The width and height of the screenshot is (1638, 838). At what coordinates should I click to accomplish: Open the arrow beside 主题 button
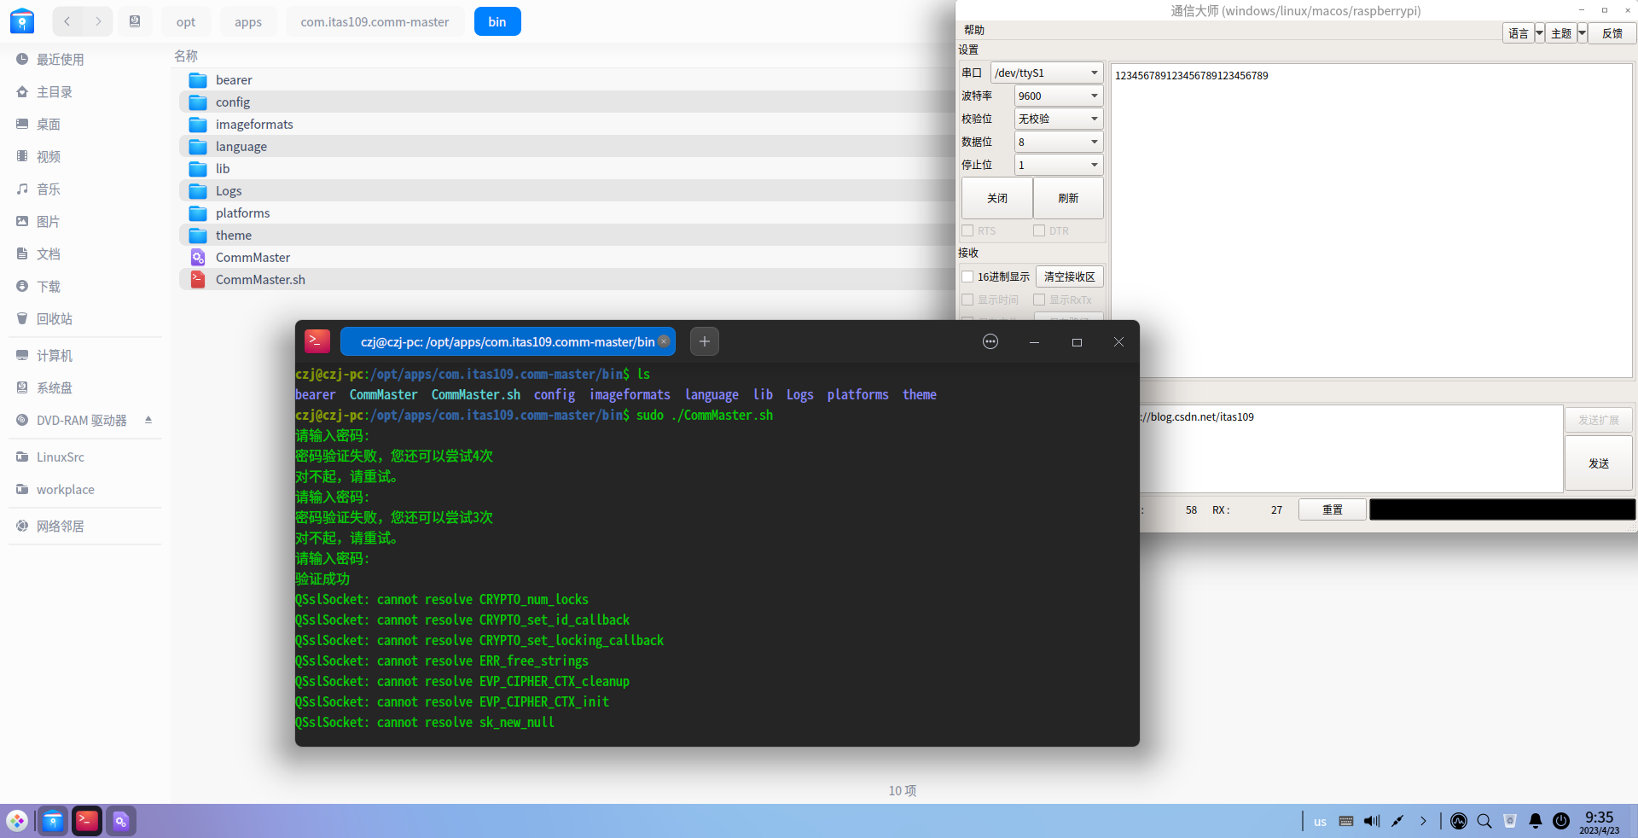click(1583, 33)
